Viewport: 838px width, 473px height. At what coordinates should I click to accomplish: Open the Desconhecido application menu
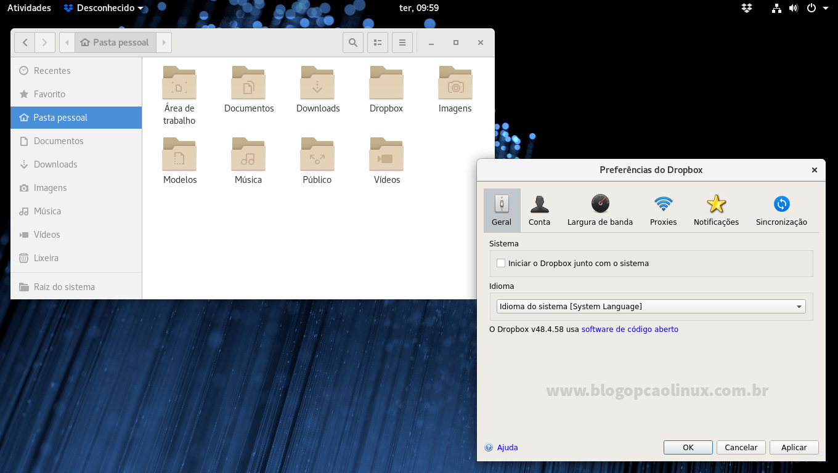[x=104, y=8]
